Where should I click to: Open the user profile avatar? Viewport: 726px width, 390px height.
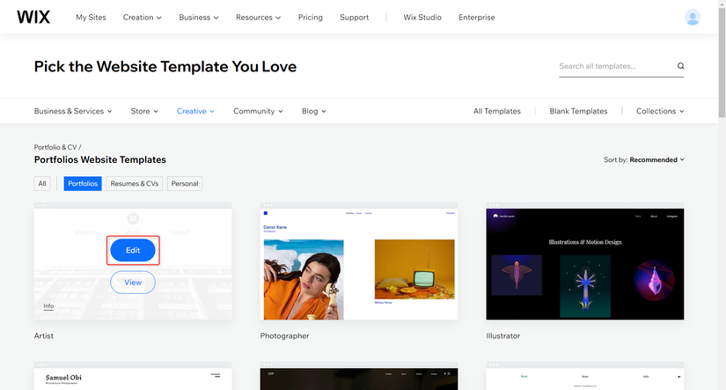click(x=693, y=17)
